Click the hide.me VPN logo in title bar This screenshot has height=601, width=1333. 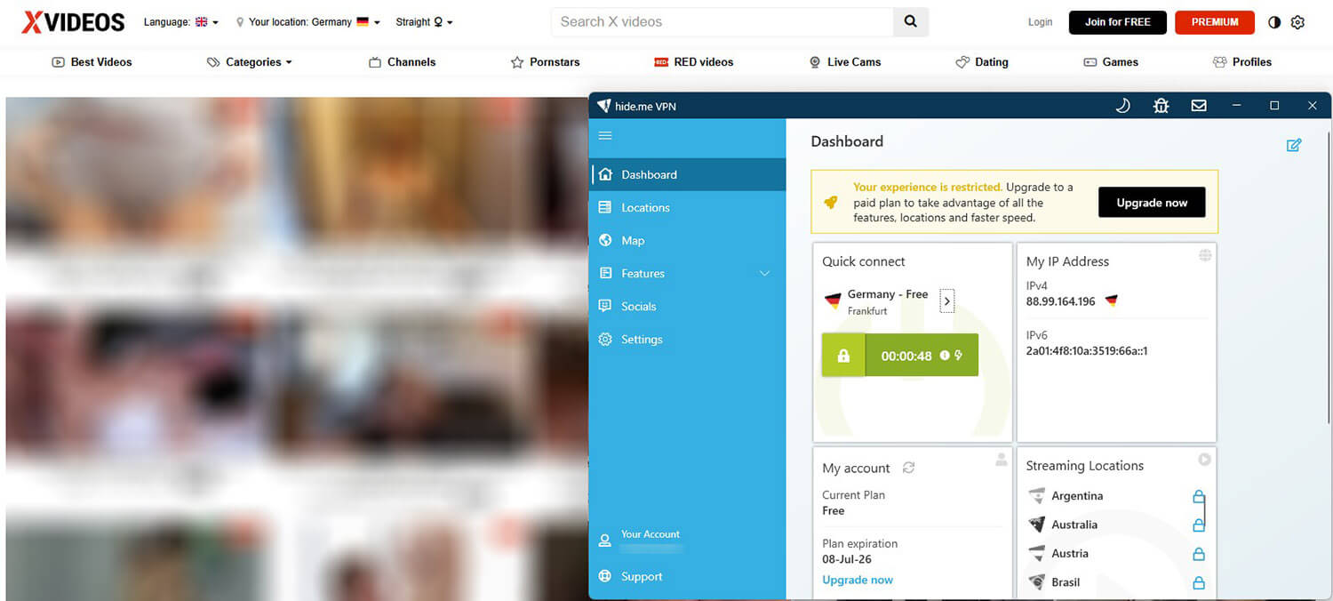(x=604, y=106)
